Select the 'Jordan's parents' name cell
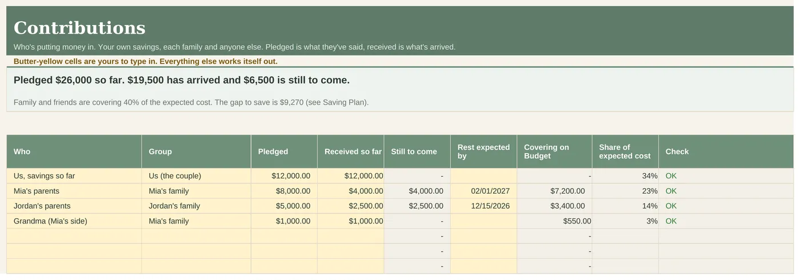Image resolution: width=800 pixels, height=280 pixels. click(x=74, y=206)
